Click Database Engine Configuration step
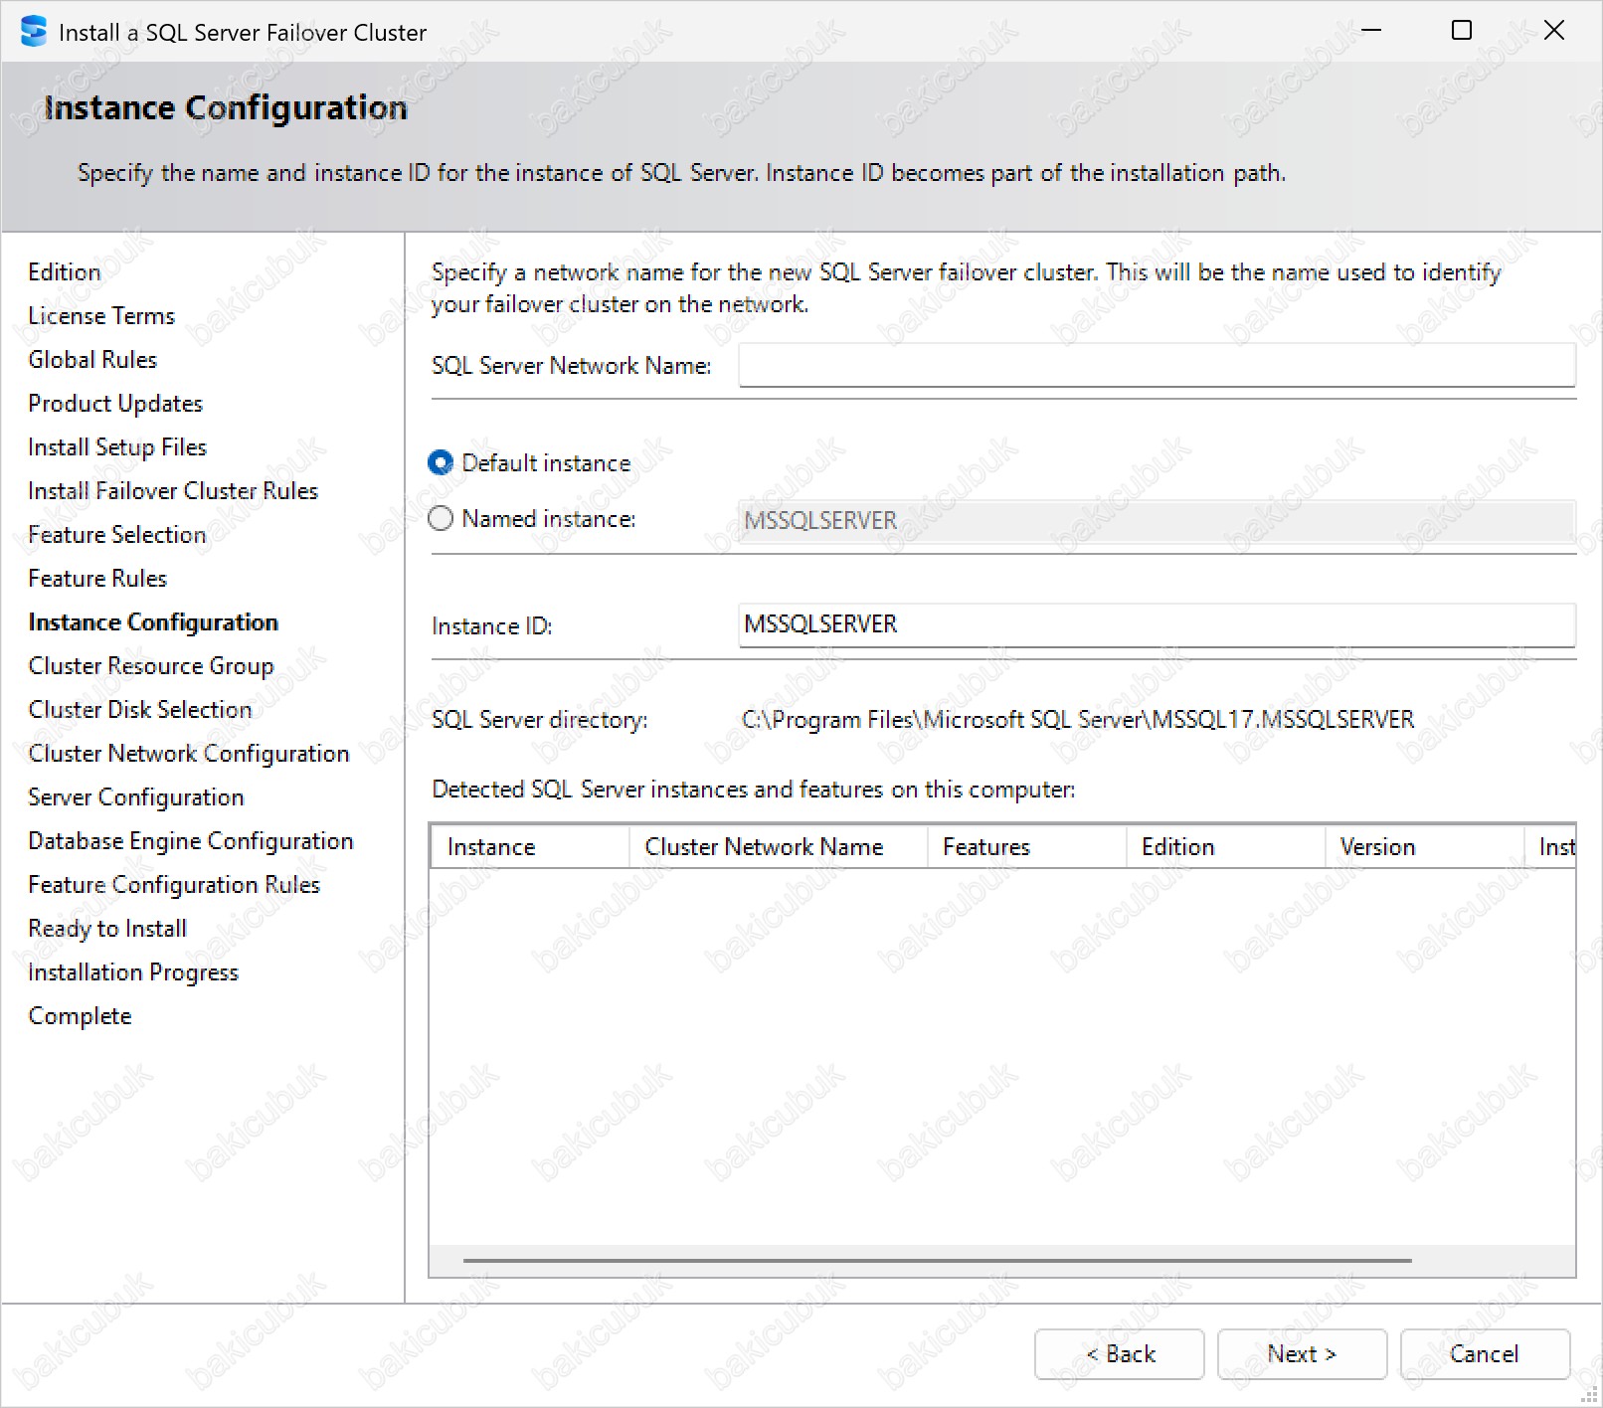Viewport: 1603px width, 1408px height. tap(191, 841)
